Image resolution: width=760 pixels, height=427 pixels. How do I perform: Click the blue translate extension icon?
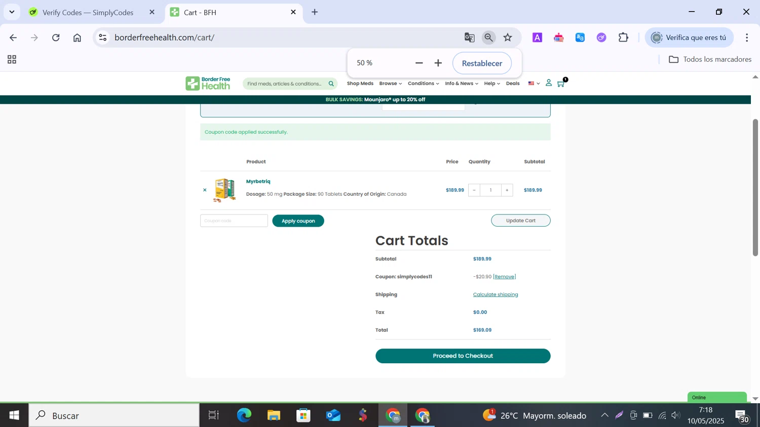pyautogui.click(x=580, y=37)
